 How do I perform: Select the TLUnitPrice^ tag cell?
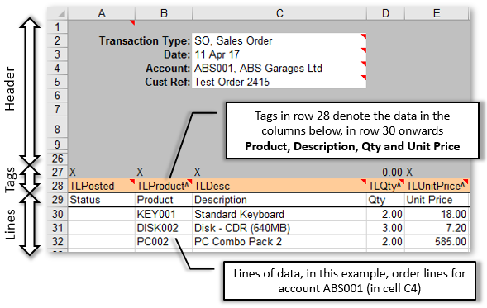tap(437, 186)
